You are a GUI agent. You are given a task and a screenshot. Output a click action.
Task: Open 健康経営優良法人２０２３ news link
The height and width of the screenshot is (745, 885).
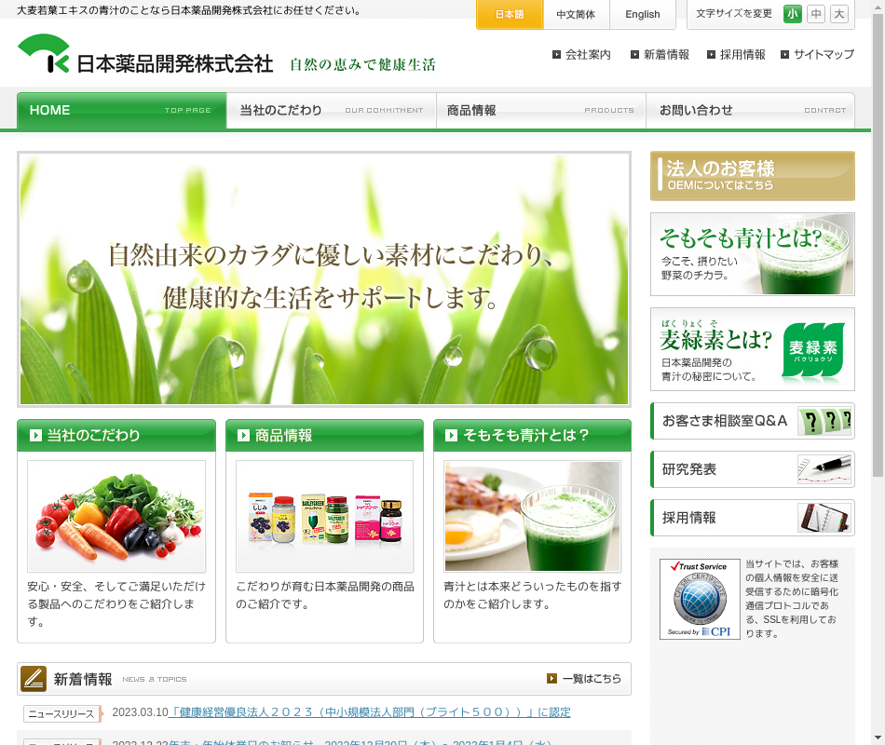(370, 712)
